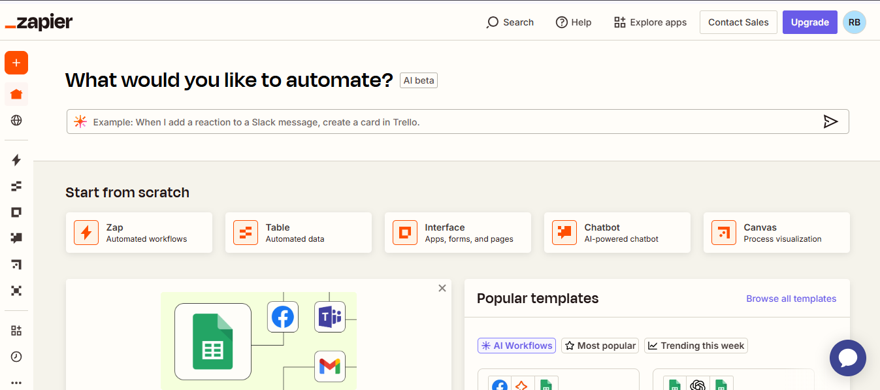The height and width of the screenshot is (390, 880).
Task: Click the Facebook icon in illustration
Action: tap(283, 317)
